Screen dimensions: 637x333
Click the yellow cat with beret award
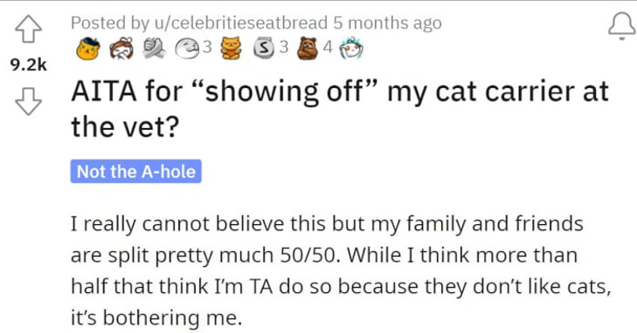[x=88, y=48]
